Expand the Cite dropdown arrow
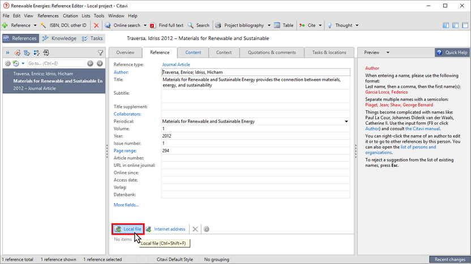Image resolution: width=471 pixels, height=264 pixels. coord(320,25)
